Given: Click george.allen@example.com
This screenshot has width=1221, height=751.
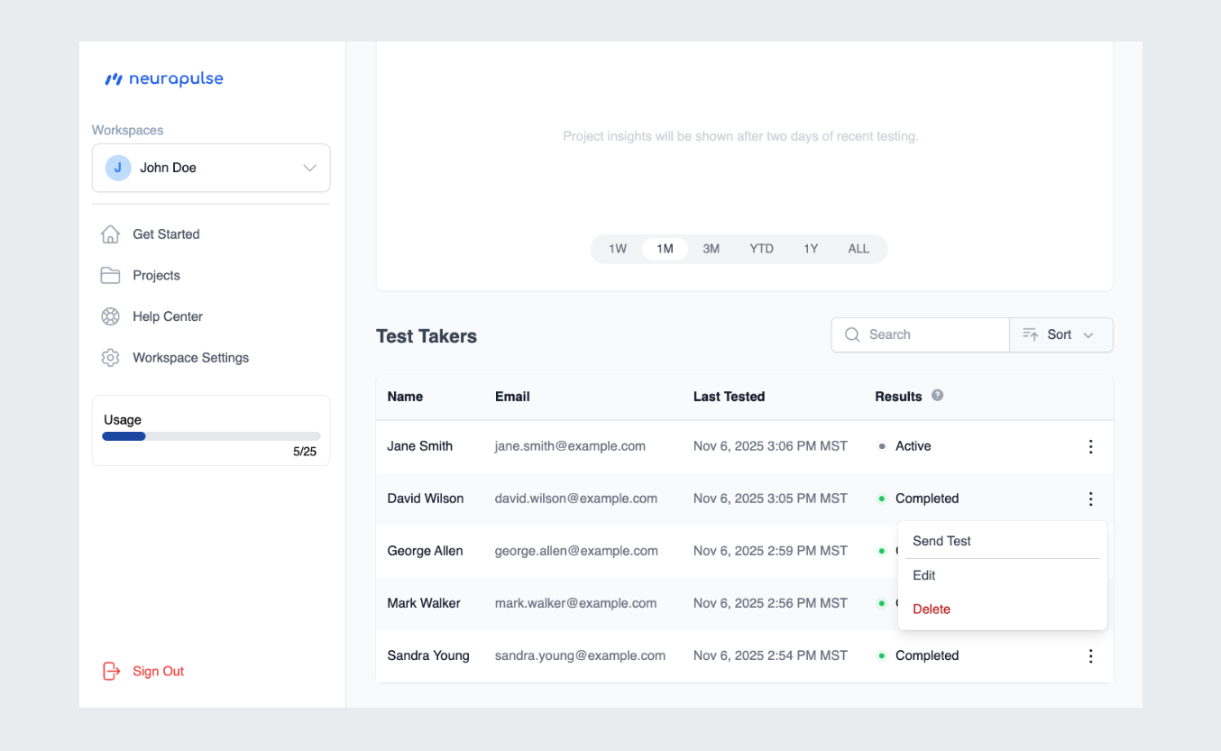Looking at the screenshot, I should point(575,551).
